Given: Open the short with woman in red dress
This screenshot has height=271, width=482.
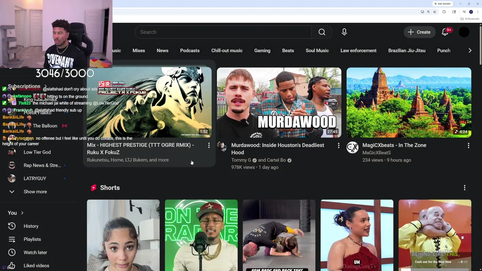Looking at the screenshot, I should (x=357, y=235).
